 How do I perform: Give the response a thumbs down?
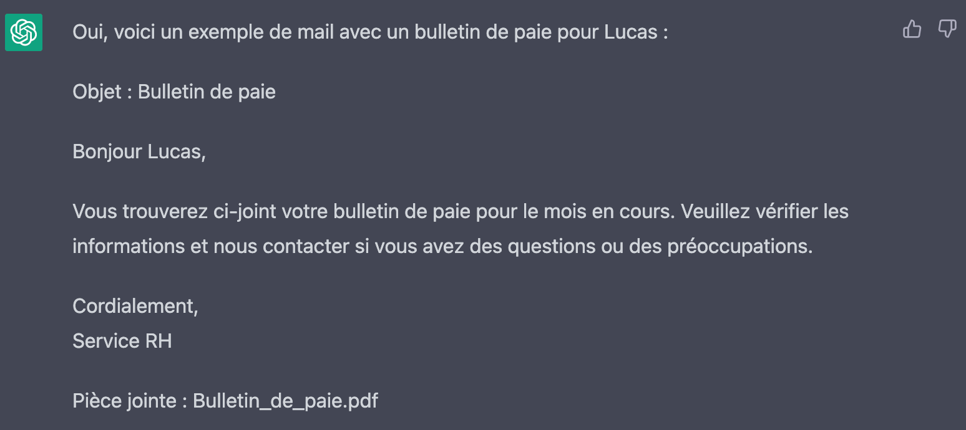pos(947,29)
